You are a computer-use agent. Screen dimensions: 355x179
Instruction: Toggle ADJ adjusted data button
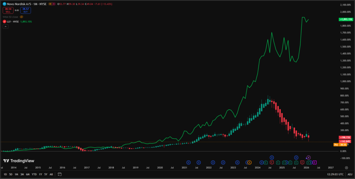click(350, 174)
